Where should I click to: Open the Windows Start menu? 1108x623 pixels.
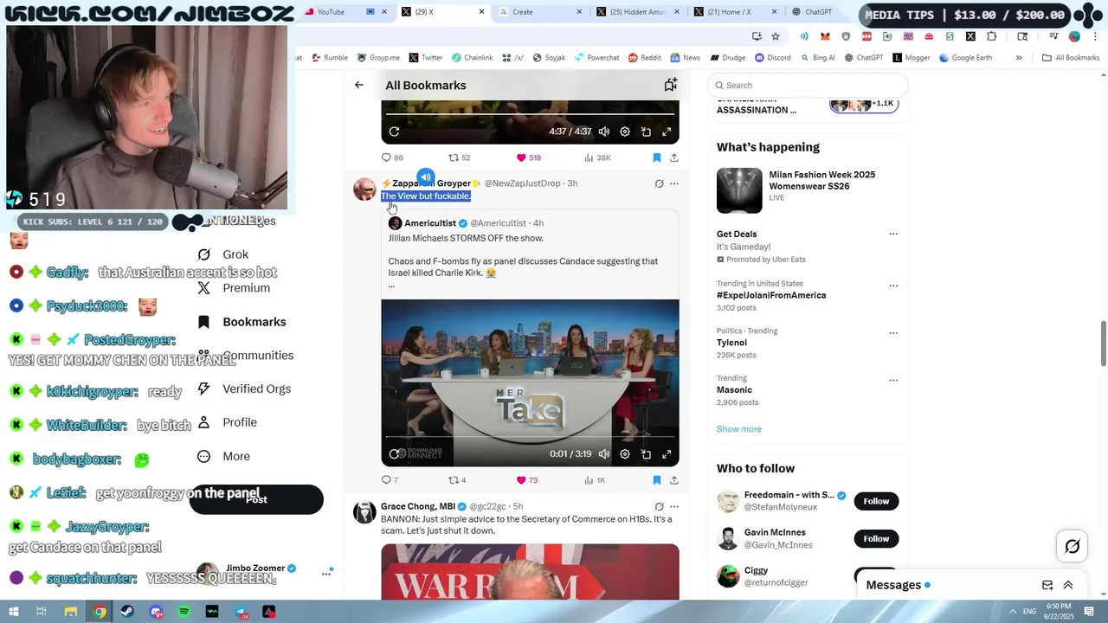13,612
